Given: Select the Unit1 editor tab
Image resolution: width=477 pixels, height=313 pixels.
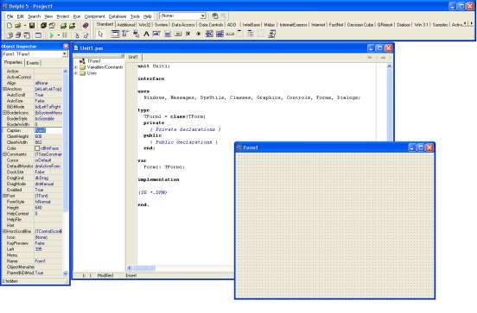Looking at the screenshot, I should (x=133, y=57).
